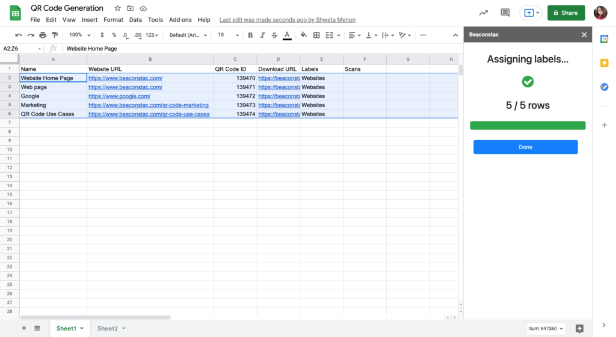Hide the menus with caret icon
This screenshot has height=337, width=616.
coord(455,35)
